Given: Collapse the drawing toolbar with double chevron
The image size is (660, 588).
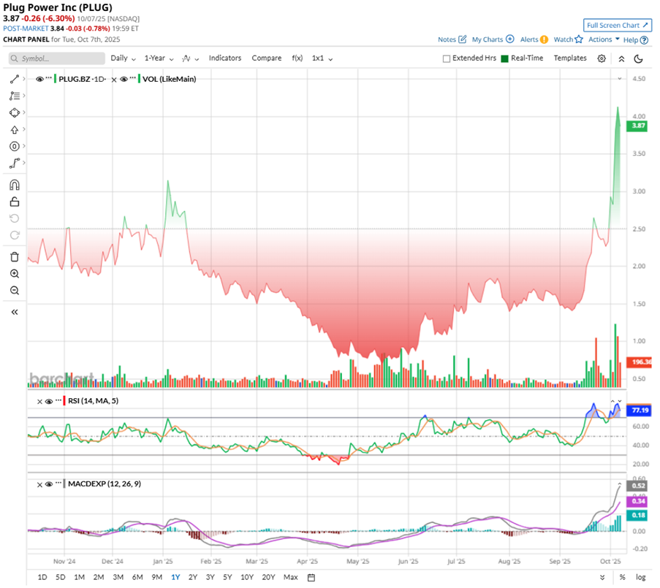Looking at the screenshot, I should point(15,312).
